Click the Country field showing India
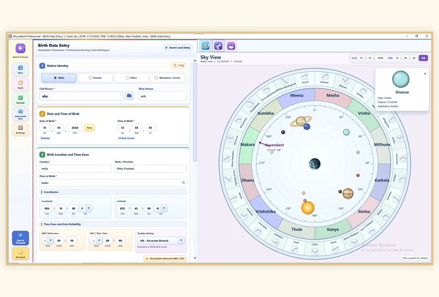 76,169
